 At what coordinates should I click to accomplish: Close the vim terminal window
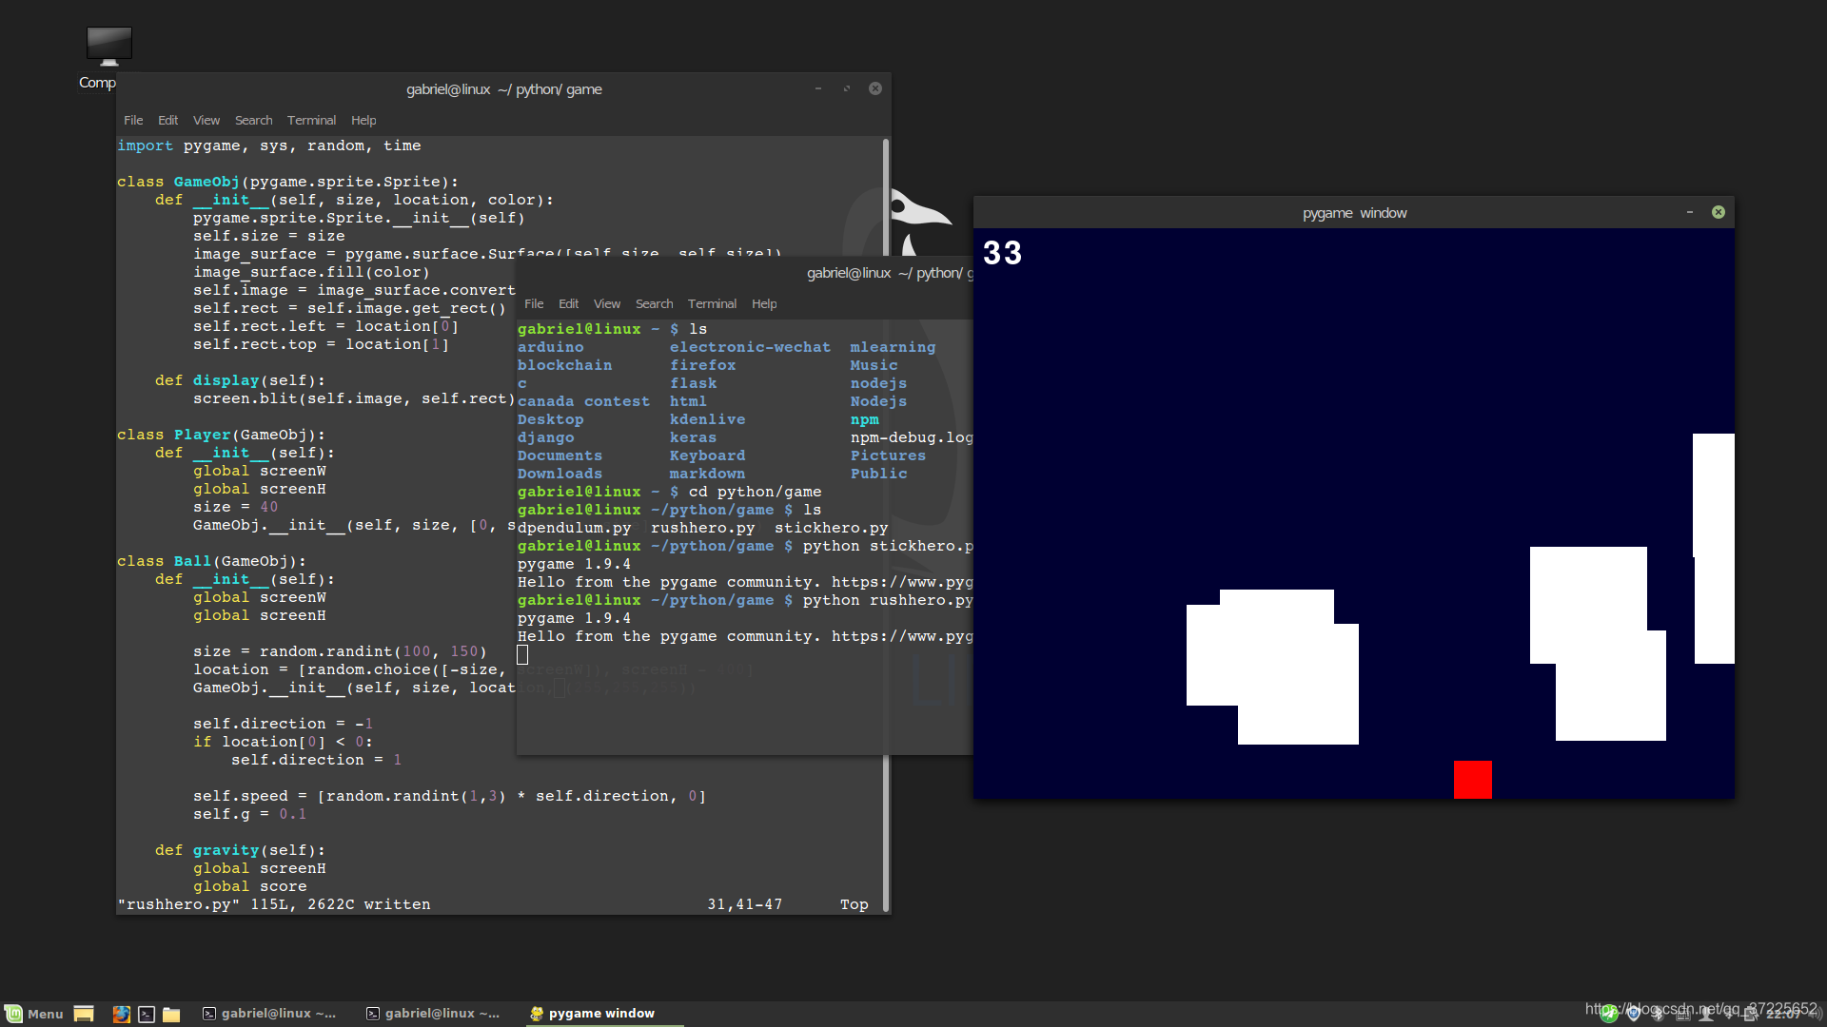[x=875, y=88]
